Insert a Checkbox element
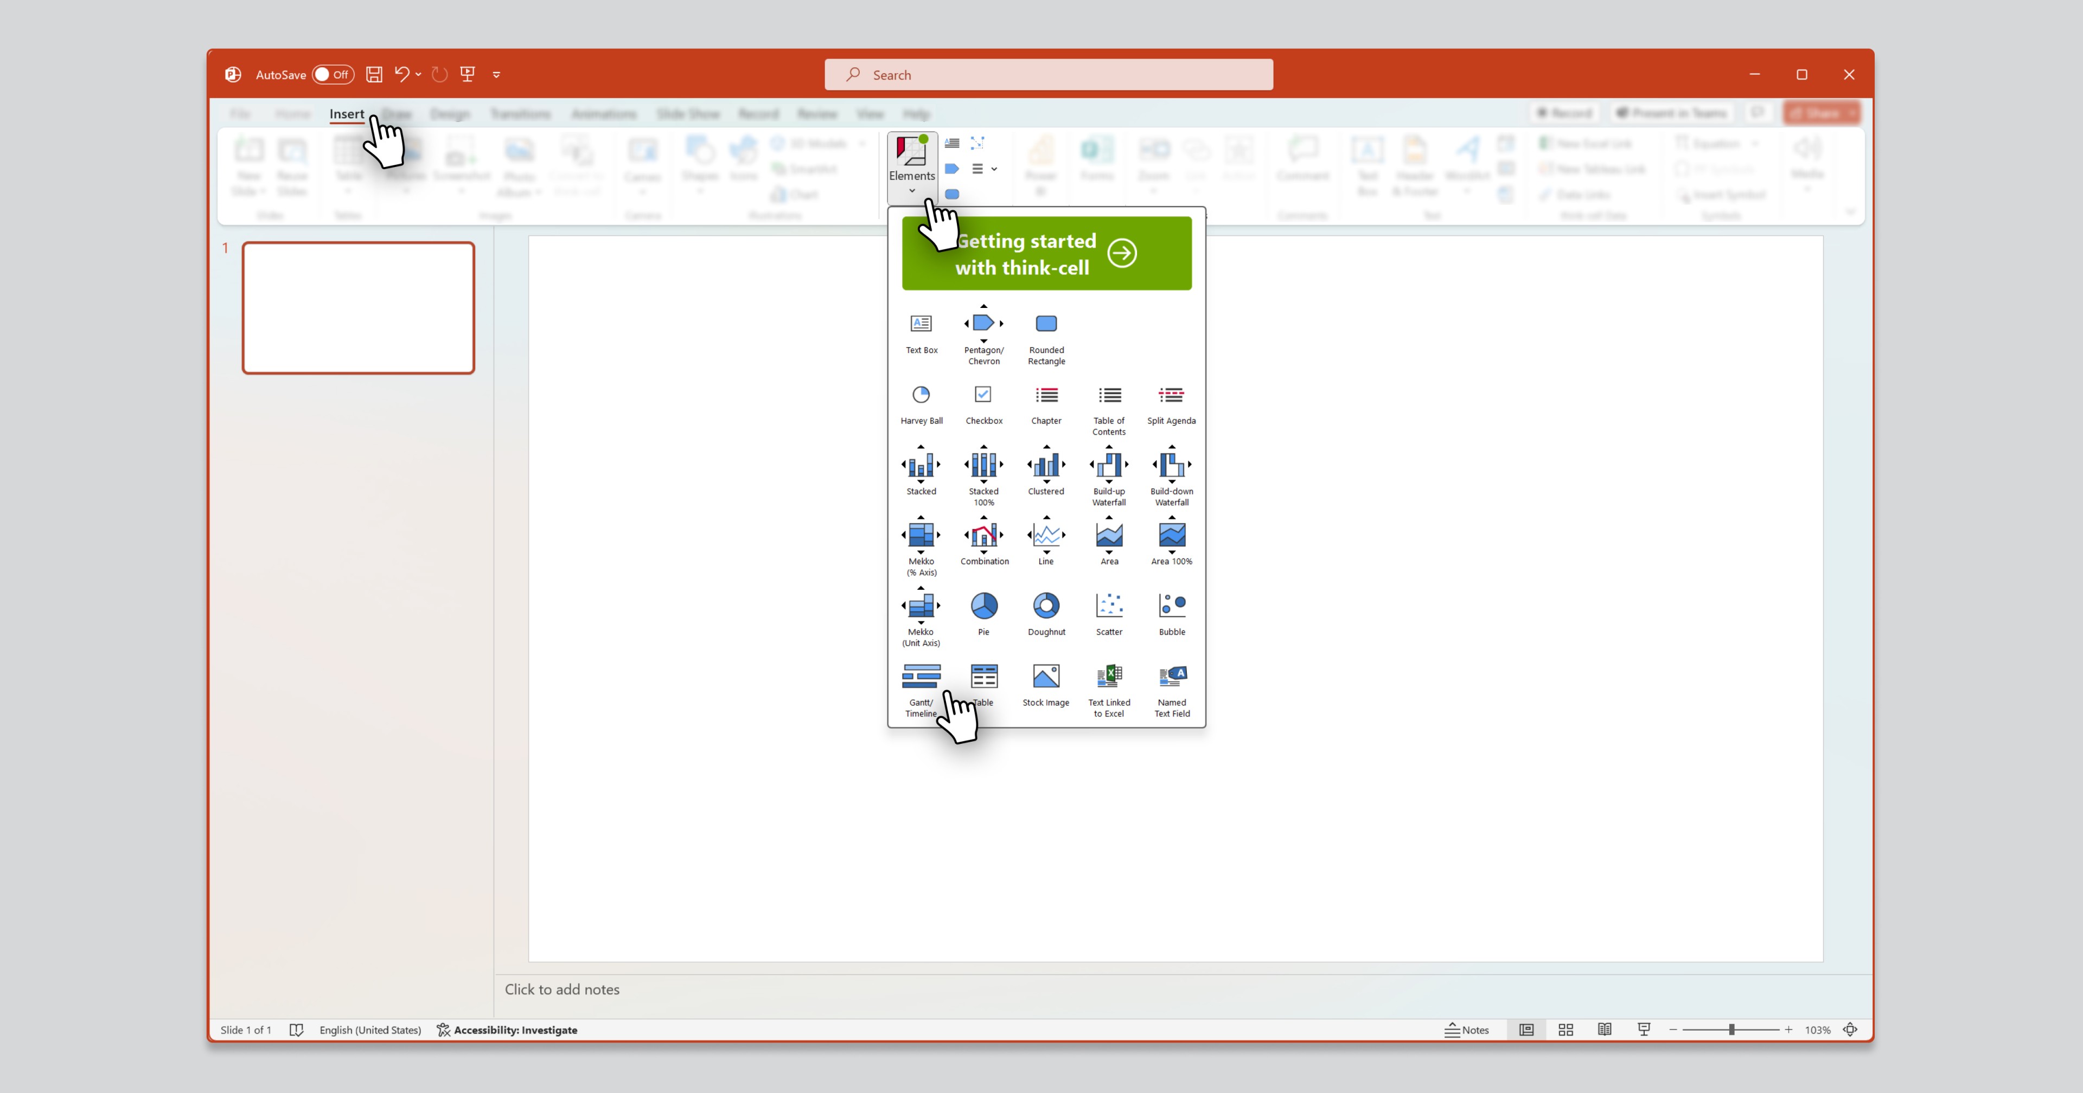 (983, 404)
